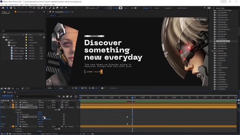Open the viewer resolution Full dropdown
Viewport: 240px width, 135px height.
64,88
